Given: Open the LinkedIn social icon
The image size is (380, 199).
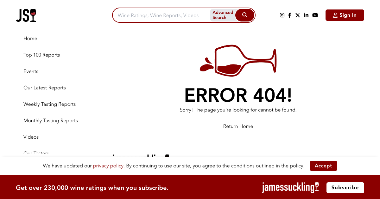Looking at the screenshot, I should coord(306,15).
